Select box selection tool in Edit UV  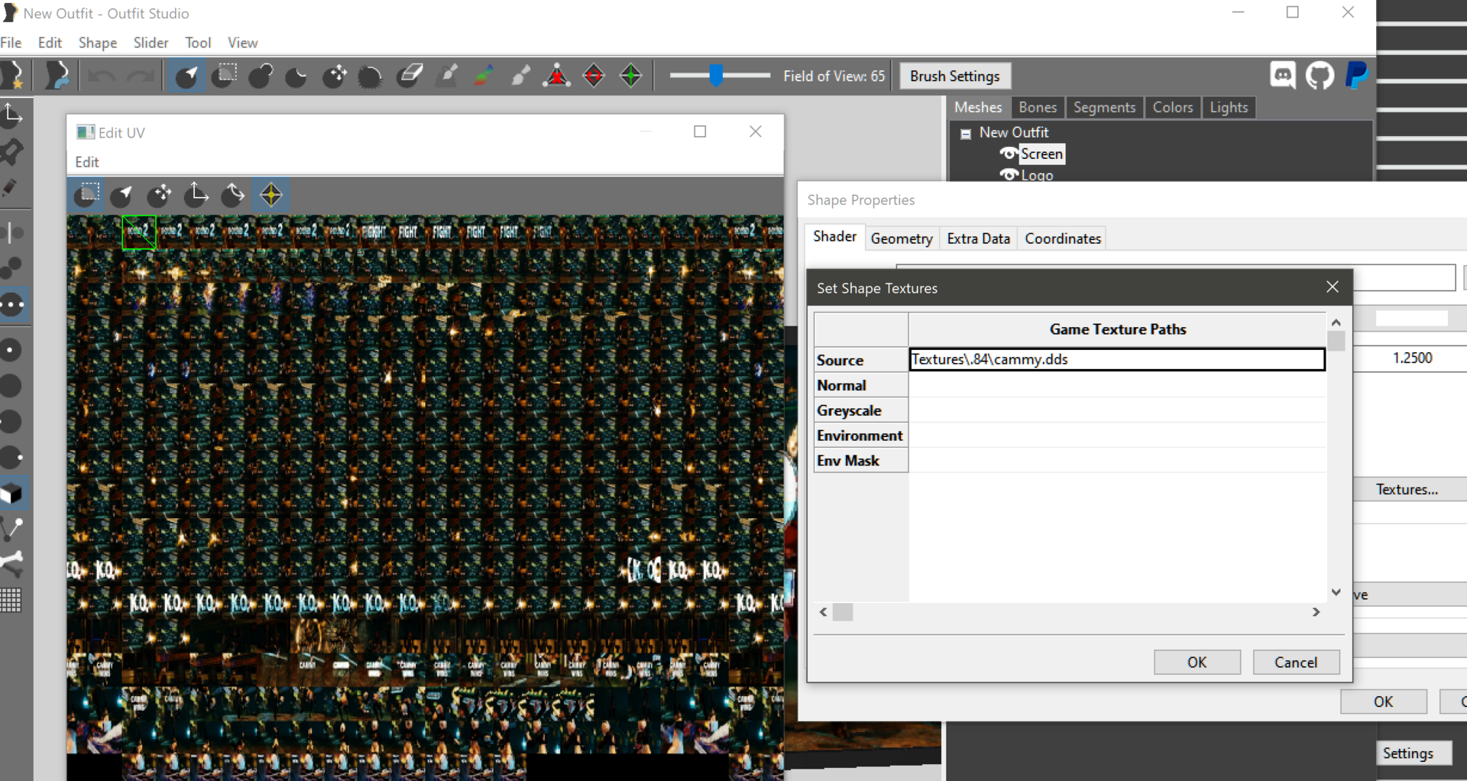click(87, 195)
